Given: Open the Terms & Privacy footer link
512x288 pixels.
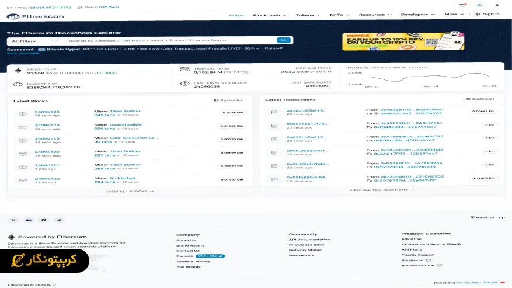Looking at the screenshot, I should tap(193, 261).
